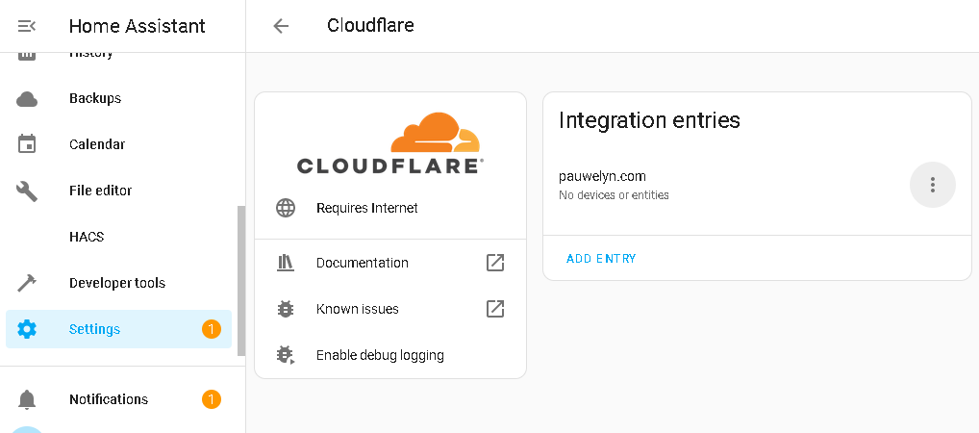Open the Cloudflare Documentation link

[x=390, y=263]
